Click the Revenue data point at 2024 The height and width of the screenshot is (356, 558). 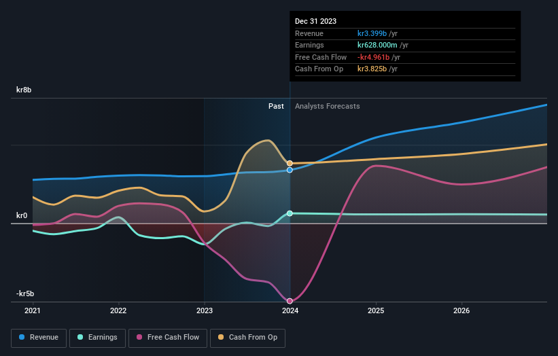tap(290, 170)
